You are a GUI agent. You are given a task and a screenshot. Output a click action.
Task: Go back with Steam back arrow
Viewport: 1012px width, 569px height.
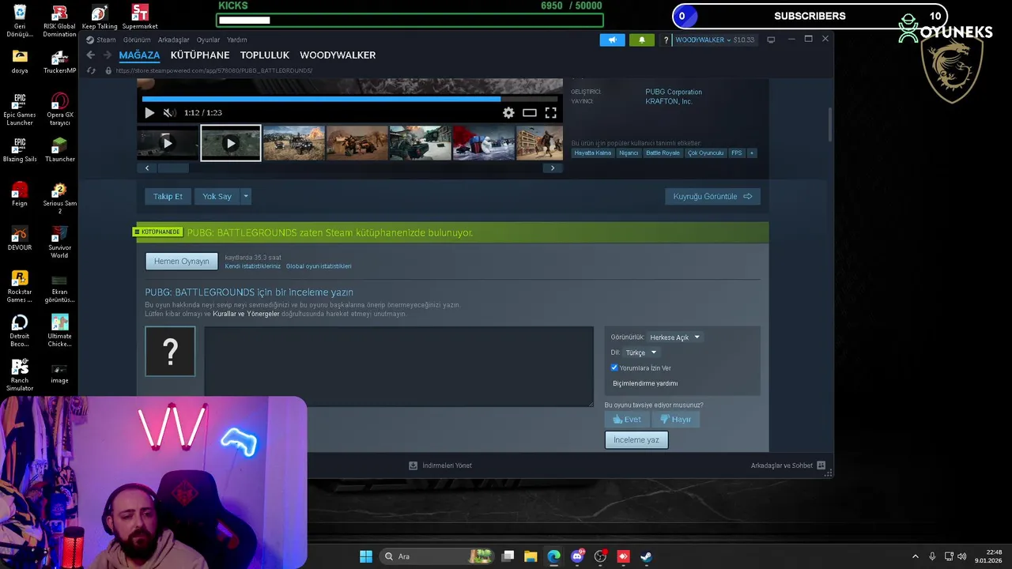tap(90, 55)
